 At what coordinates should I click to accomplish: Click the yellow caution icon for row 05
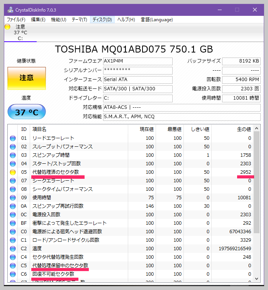pos(13,172)
